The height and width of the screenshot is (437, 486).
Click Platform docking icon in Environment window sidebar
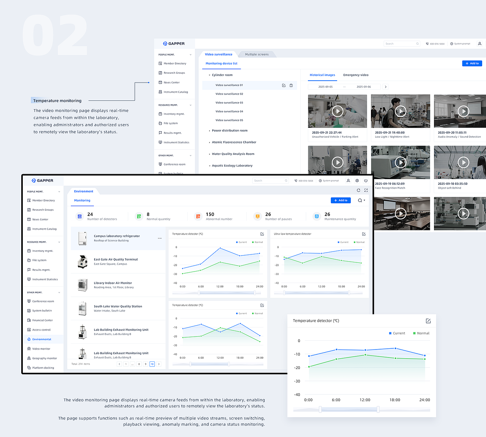click(29, 368)
